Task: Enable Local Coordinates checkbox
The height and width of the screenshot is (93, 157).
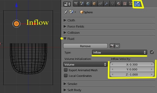Action: click(66, 76)
